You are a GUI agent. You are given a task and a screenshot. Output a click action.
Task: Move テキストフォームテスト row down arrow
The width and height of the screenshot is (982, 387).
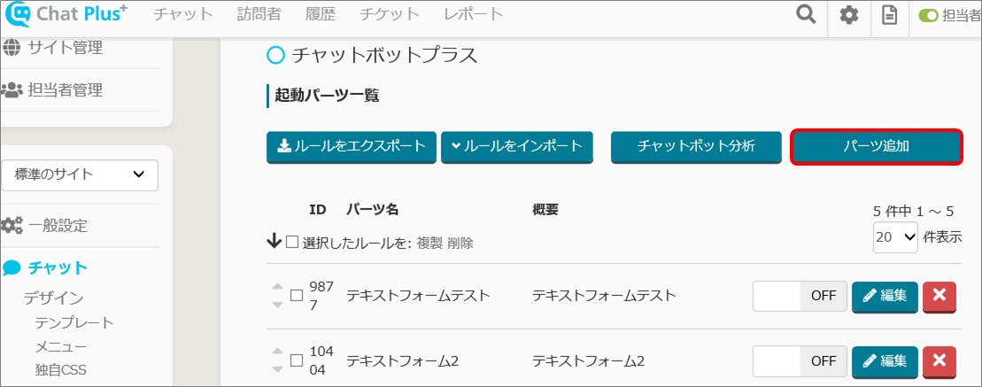pos(277,305)
